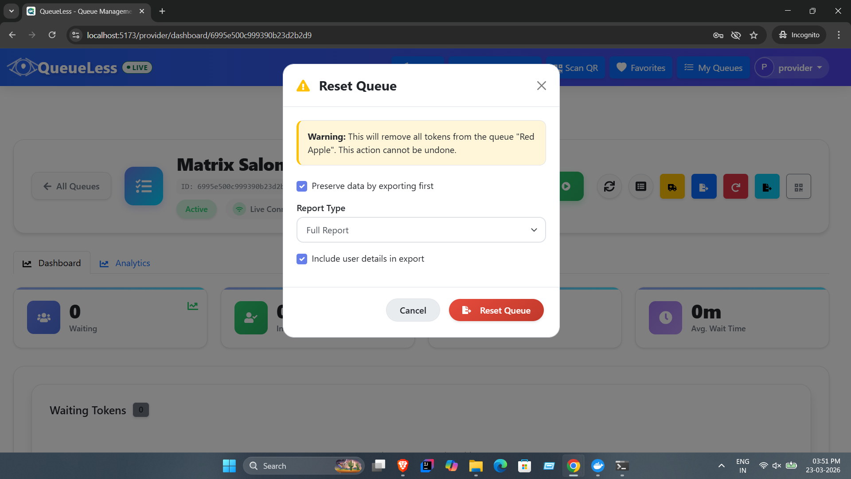The image size is (851, 479).
Task: Switch to the Analytics tab
Action: pyautogui.click(x=125, y=263)
